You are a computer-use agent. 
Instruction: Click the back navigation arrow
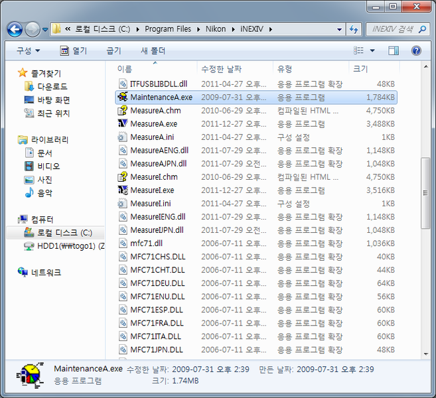[x=15, y=29]
